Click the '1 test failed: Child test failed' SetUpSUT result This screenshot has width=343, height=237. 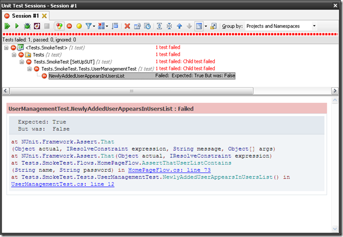[x=185, y=61]
